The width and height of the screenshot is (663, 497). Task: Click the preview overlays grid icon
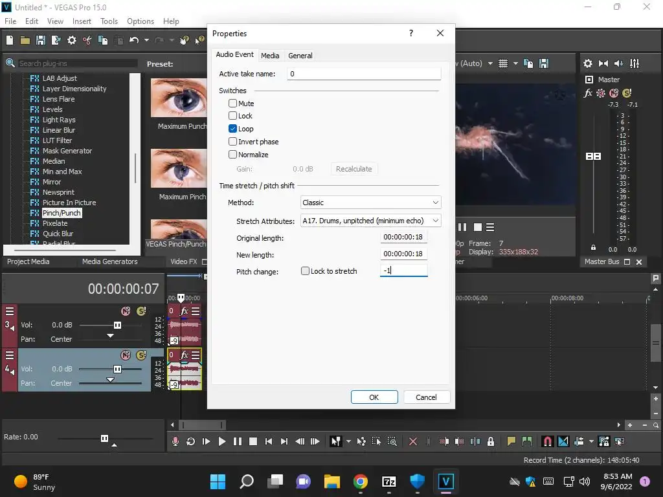502,63
